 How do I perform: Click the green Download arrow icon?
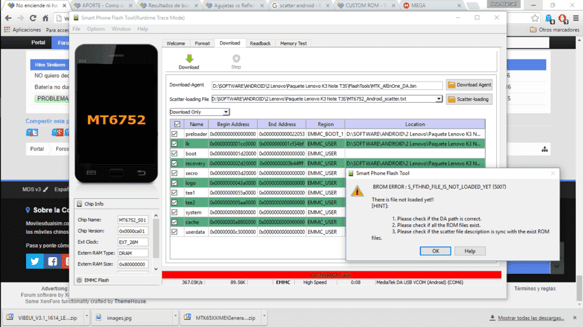coord(189,59)
